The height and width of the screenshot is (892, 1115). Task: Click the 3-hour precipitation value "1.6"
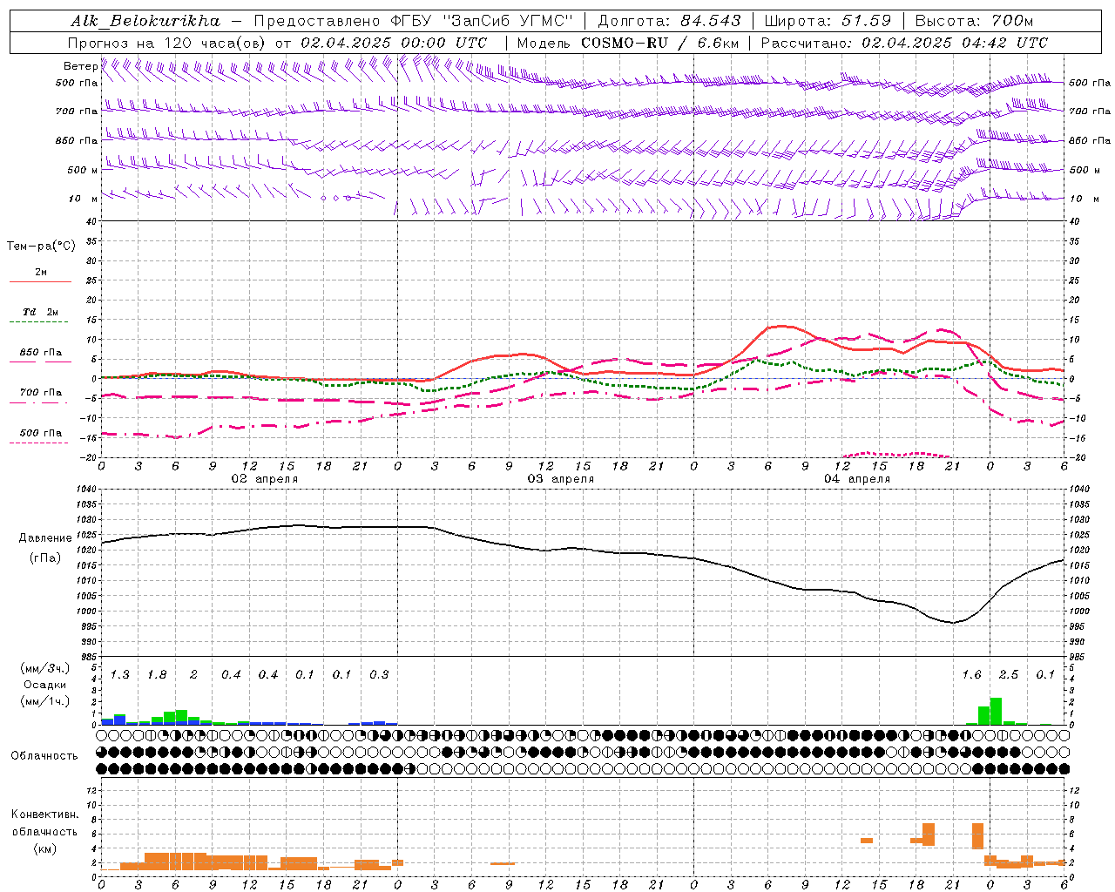[x=971, y=675]
